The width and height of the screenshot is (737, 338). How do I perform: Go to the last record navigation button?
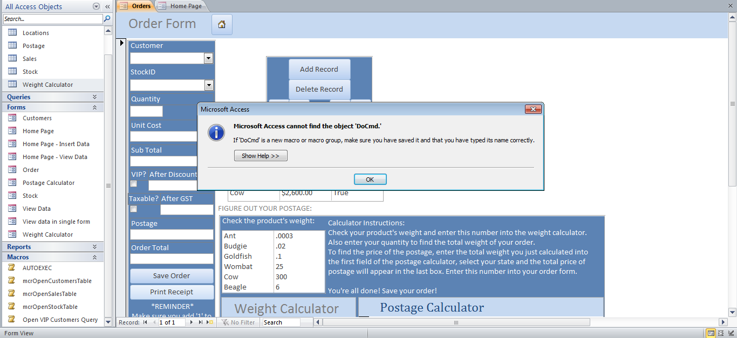click(x=201, y=322)
